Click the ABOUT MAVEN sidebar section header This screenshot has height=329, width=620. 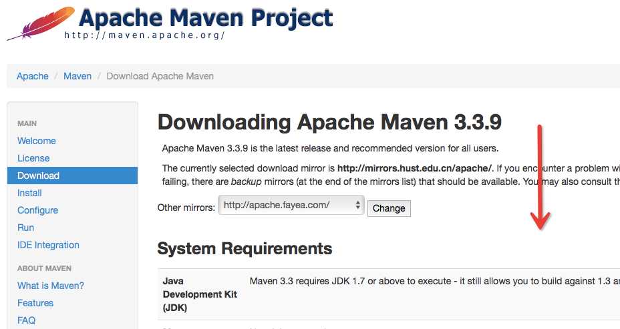pyautogui.click(x=44, y=268)
